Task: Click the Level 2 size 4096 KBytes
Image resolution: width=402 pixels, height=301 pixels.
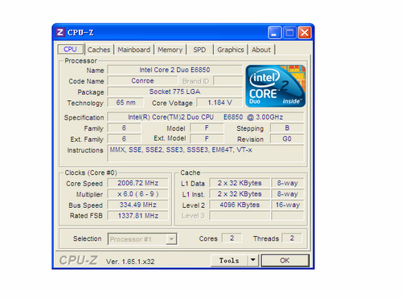Action: pos(240,205)
